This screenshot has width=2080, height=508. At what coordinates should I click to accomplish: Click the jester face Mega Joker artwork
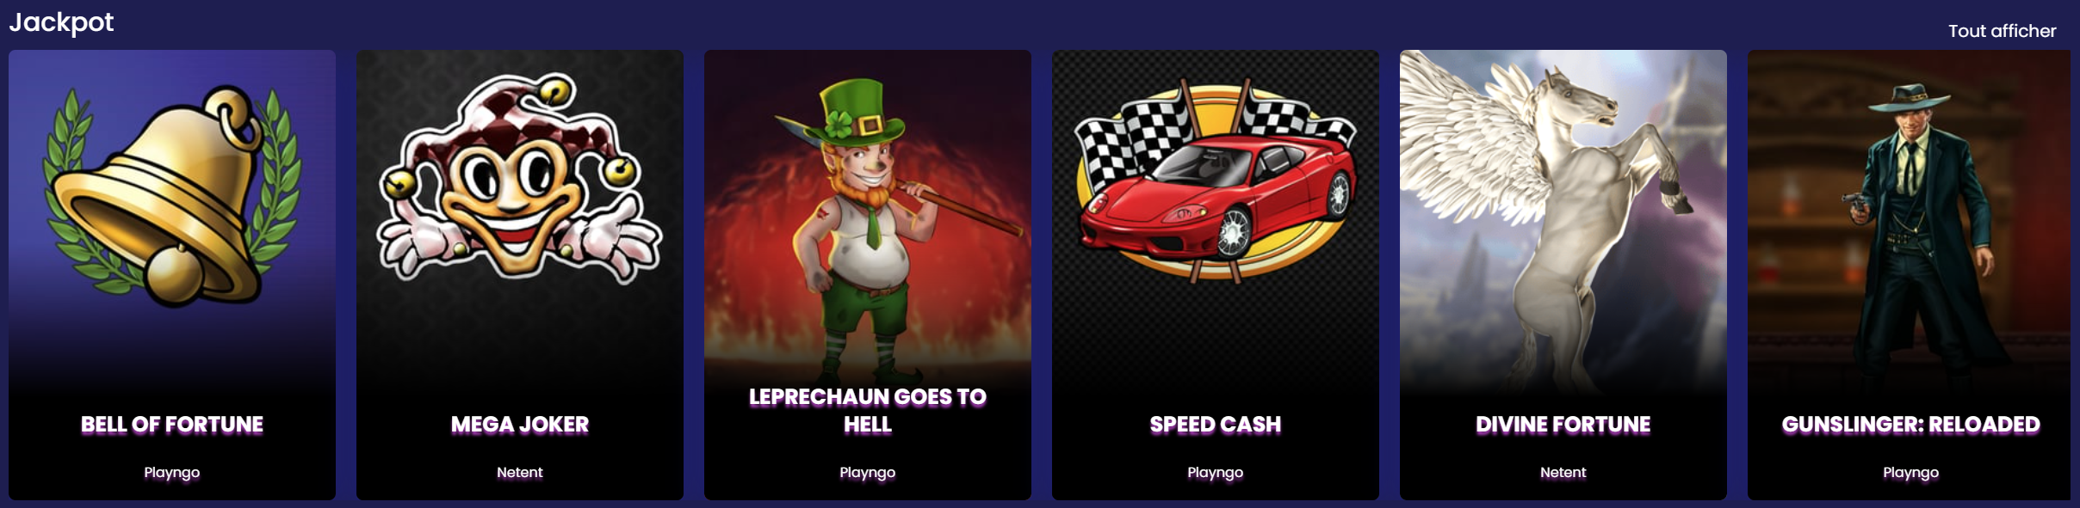520,179
